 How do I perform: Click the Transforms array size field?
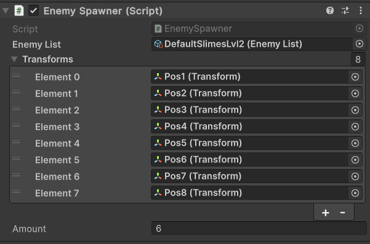(358, 59)
